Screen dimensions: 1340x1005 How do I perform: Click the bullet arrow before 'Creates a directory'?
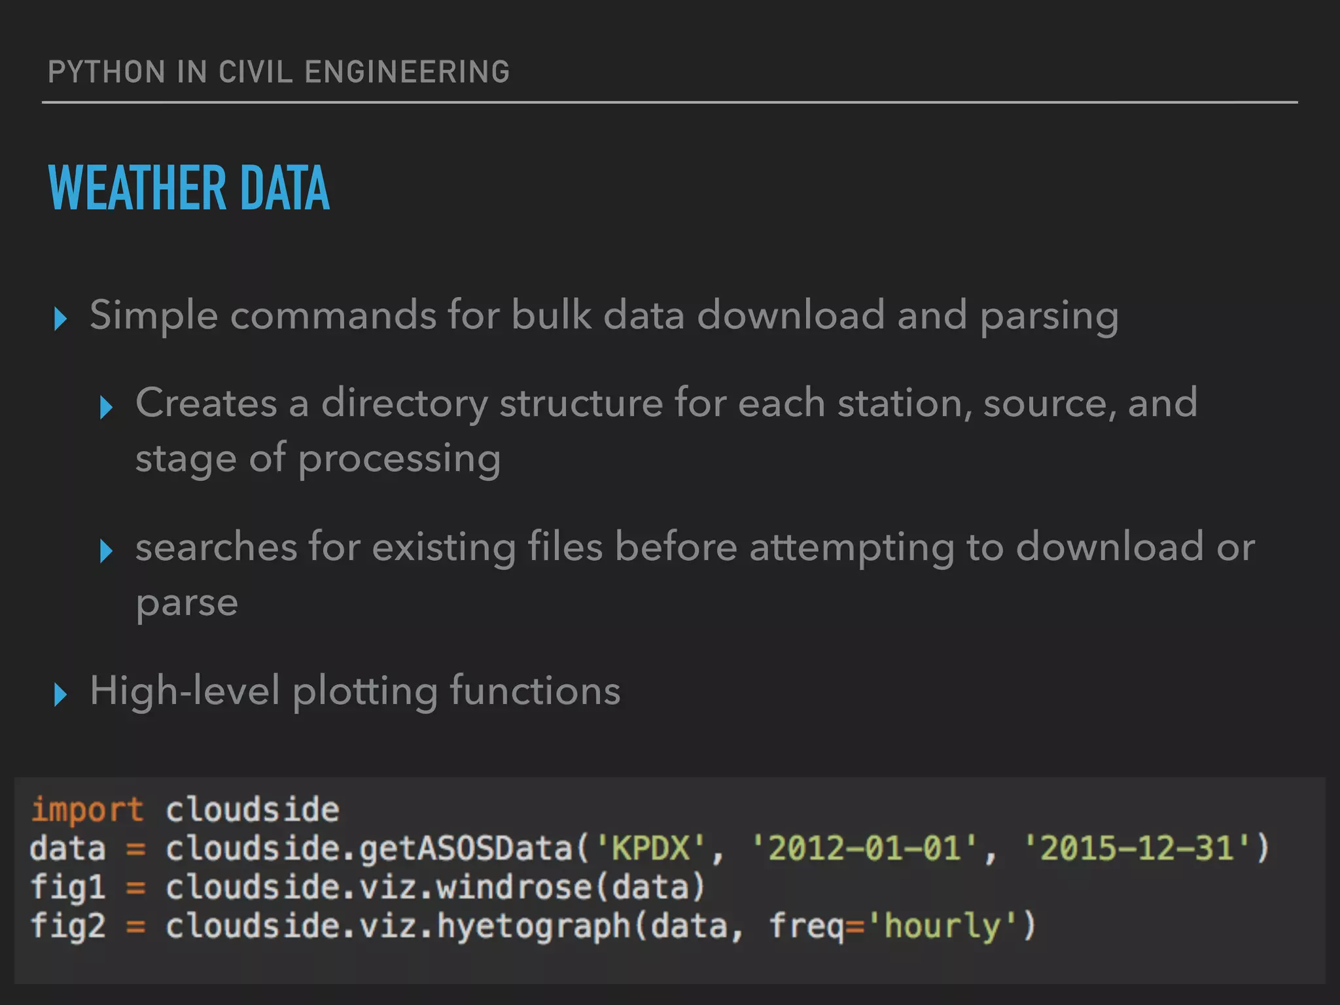pyautogui.click(x=106, y=407)
